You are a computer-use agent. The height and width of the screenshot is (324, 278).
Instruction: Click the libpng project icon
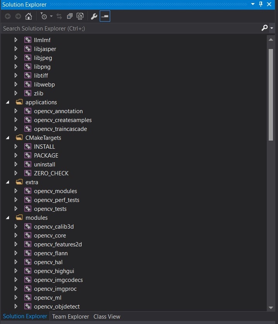tap(28, 66)
